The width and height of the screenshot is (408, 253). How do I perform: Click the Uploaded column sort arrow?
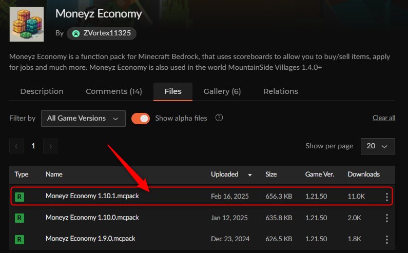(250, 175)
